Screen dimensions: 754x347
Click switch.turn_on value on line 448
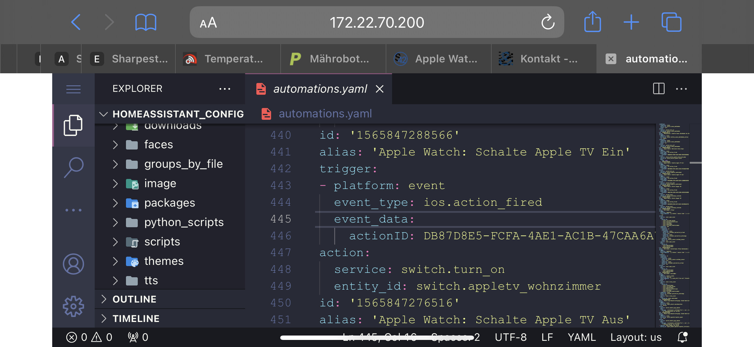point(453,269)
